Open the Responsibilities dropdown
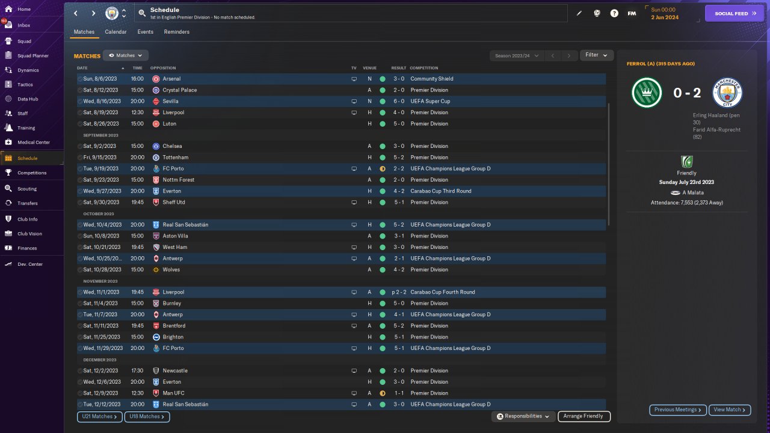 (523, 416)
